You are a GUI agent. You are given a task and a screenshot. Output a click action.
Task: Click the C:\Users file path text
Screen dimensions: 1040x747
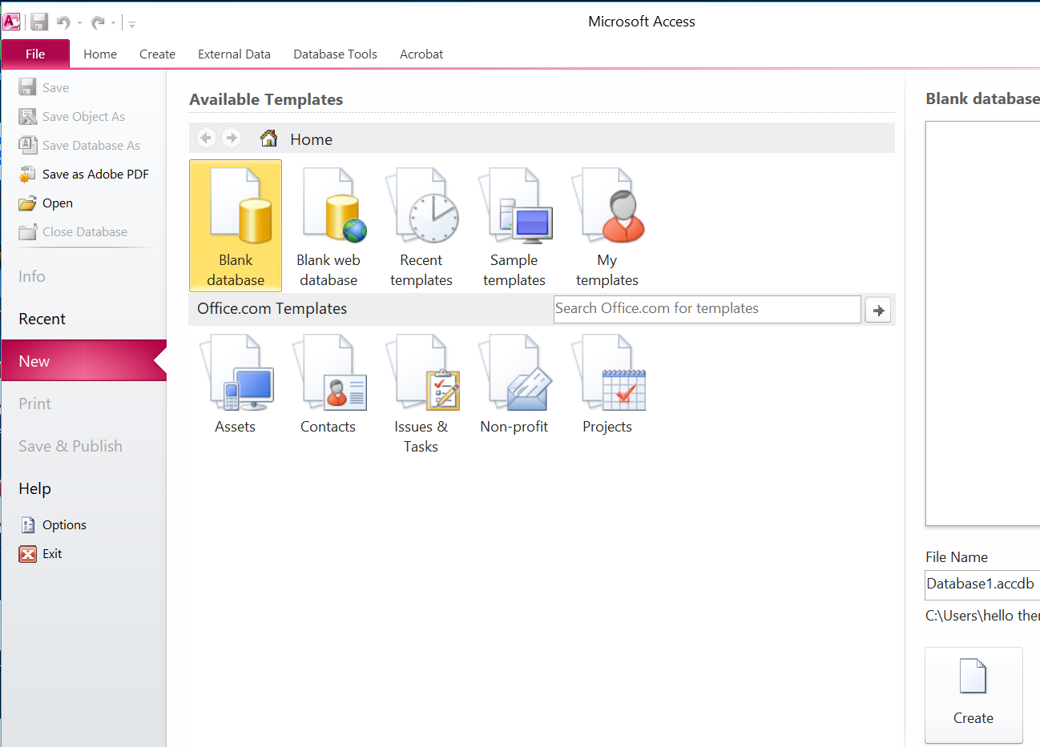click(x=982, y=615)
